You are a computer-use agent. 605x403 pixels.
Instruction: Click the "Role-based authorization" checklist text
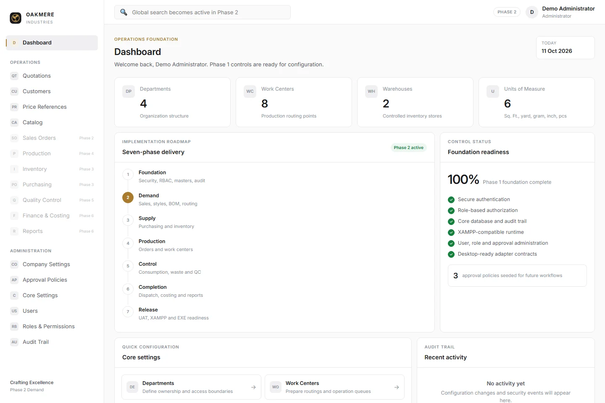(x=488, y=210)
